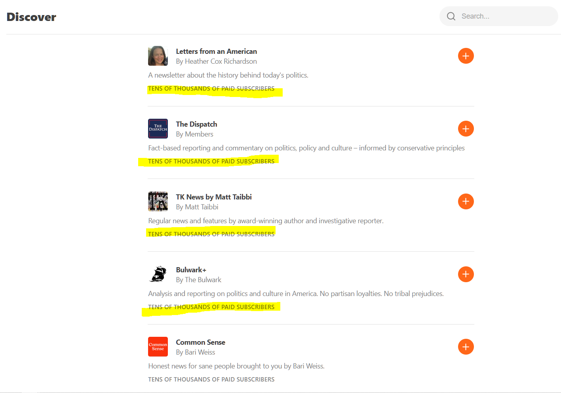This screenshot has width=561, height=393.
Task: Click the paid subscribers label under The Dispatch
Action: click(x=211, y=161)
